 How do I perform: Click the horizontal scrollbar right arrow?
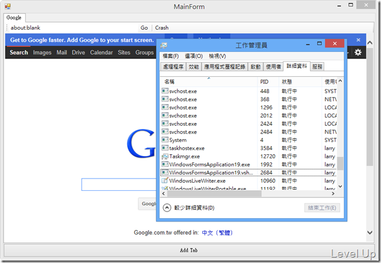pyautogui.click(x=333, y=193)
